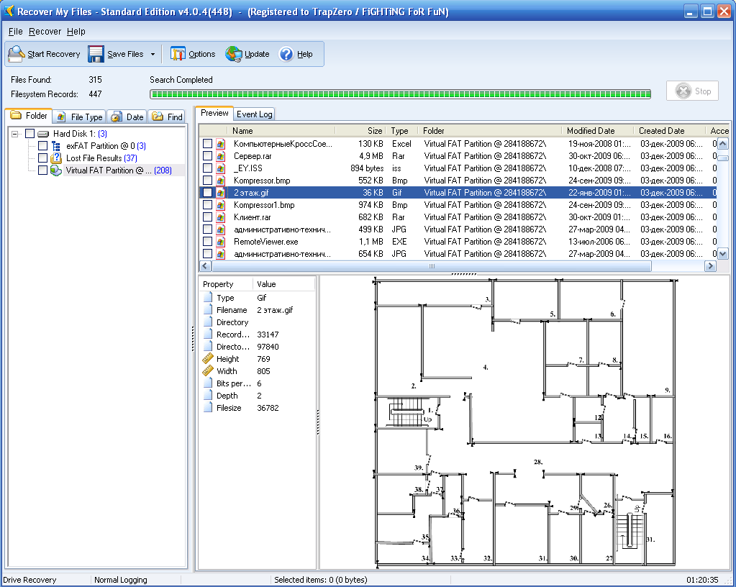Screen dimensions: 736x587
Task: Tick the checkbox for Kompressor.bmp
Action: pos(207,180)
